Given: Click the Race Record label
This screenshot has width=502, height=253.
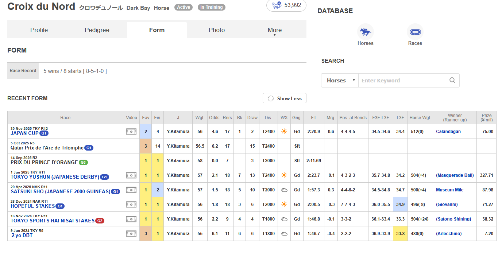Looking at the screenshot, I should click(23, 71).
